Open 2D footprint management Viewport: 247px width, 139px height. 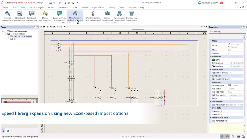pos(19,16)
